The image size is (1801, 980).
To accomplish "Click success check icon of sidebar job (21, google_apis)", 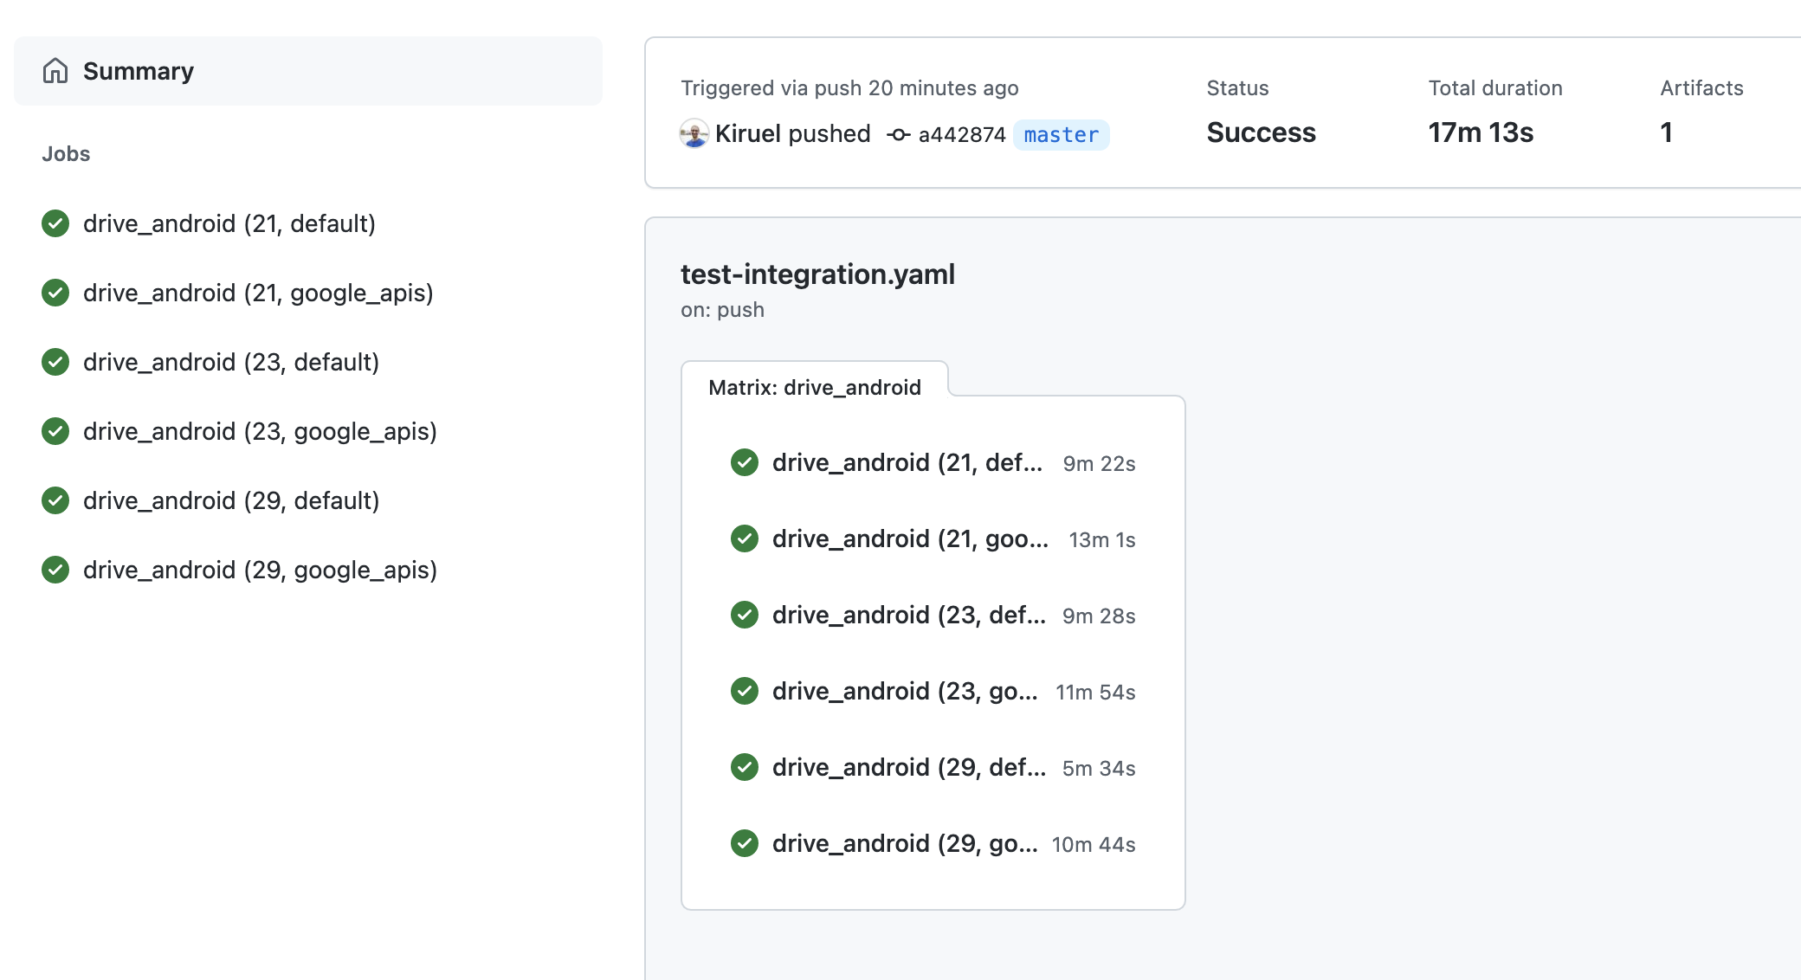I will [55, 293].
